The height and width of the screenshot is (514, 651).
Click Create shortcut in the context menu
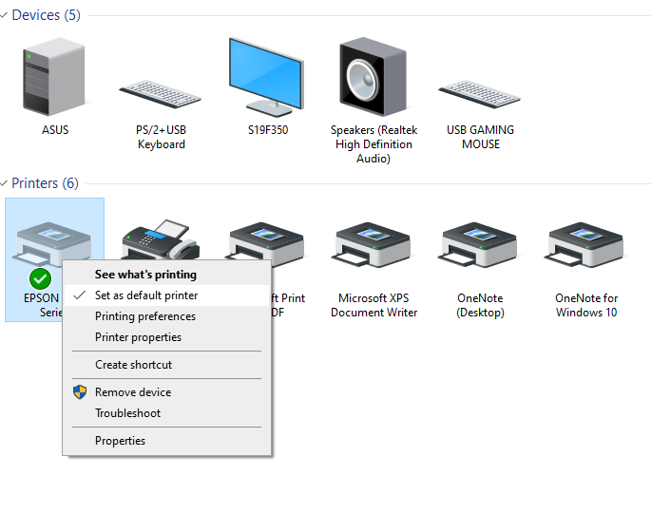(133, 365)
